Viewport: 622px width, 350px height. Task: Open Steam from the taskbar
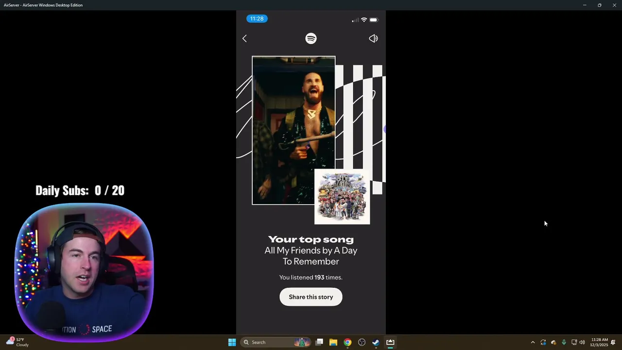coord(376,342)
